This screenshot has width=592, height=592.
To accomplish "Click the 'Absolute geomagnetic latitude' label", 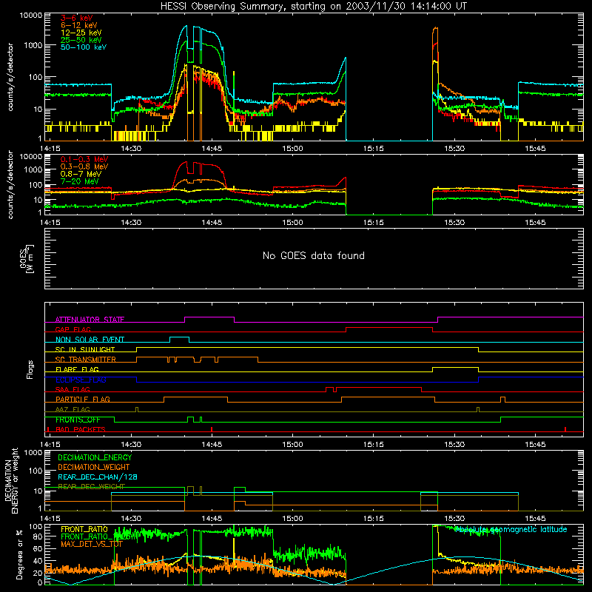I will pos(511,529).
